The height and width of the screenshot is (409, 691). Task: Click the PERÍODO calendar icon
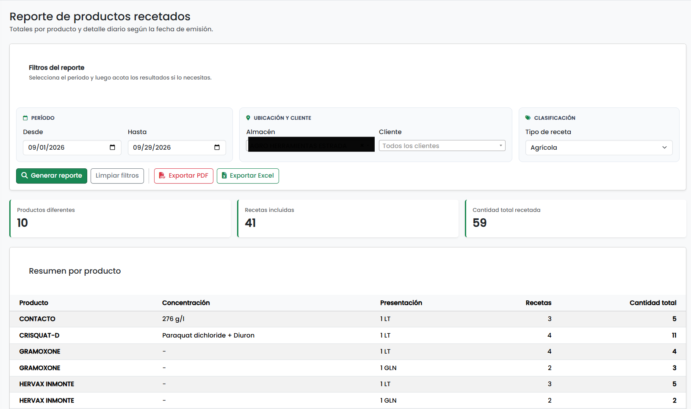pyautogui.click(x=25, y=118)
